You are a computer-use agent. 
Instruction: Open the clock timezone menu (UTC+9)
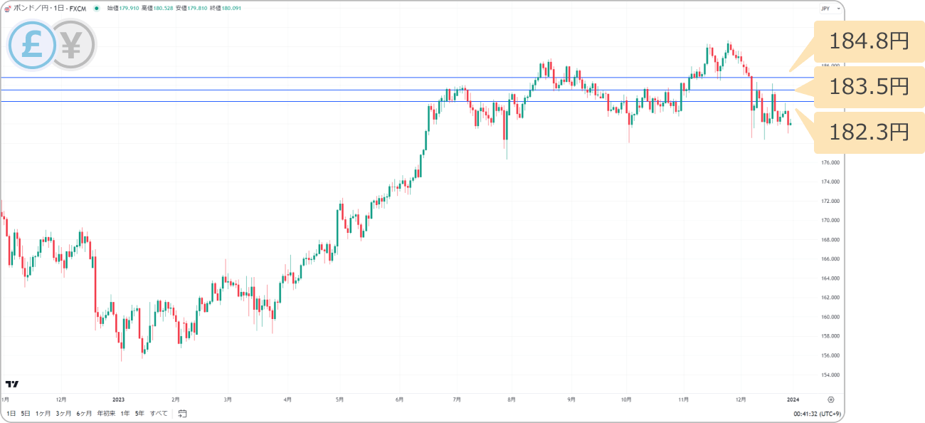(818, 413)
